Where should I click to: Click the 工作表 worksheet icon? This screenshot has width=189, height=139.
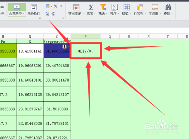coord(155,7)
